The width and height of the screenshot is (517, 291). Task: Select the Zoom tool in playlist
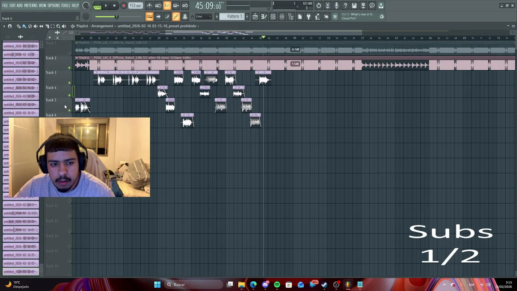tap(58, 26)
